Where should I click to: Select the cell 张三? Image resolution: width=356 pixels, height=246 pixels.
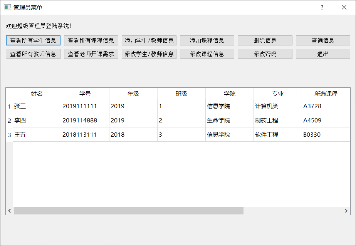(x=37, y=106)
